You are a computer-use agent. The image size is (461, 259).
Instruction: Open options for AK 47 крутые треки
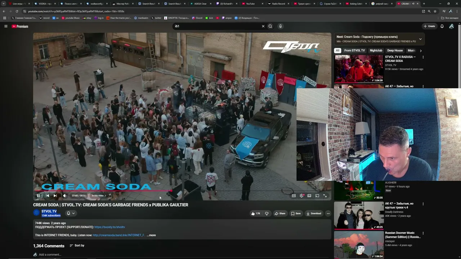(423, 204)
